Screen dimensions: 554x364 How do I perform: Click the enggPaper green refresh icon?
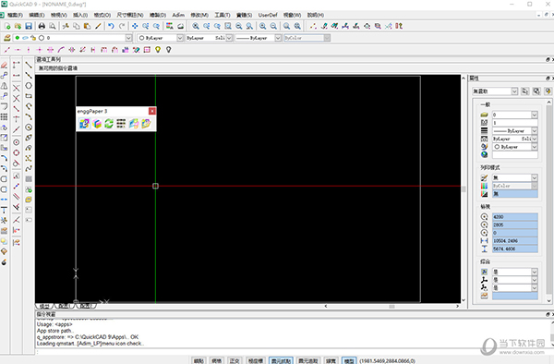[x=109, y=124]
